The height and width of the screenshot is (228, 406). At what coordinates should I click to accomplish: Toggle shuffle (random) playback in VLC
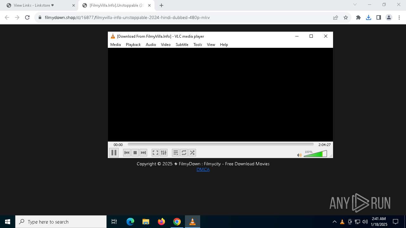pos(192,153)
